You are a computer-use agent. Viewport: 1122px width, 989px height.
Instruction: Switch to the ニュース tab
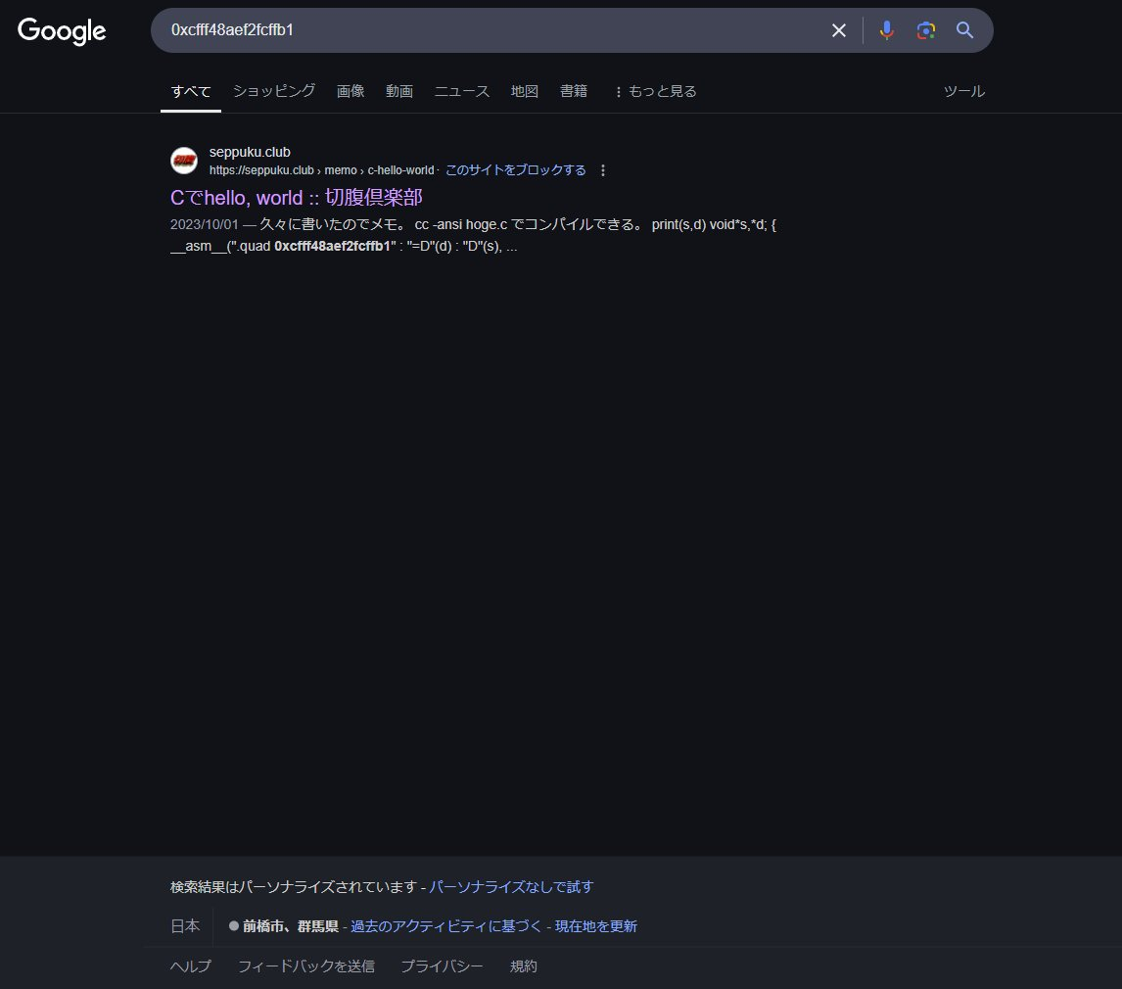[460, 90]
